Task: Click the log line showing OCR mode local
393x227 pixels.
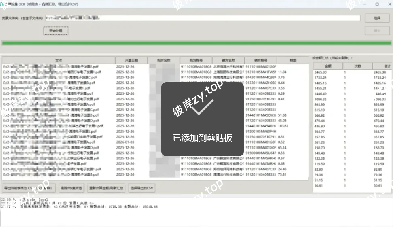Action: 24,199
